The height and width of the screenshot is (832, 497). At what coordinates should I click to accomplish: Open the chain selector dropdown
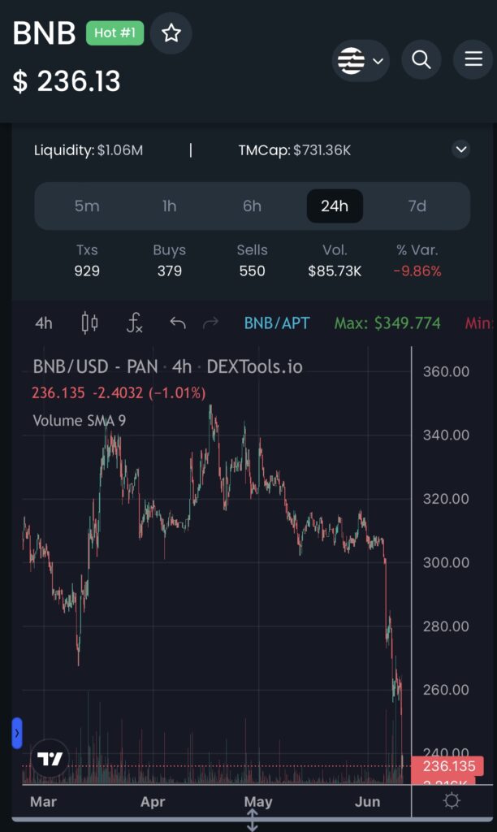[x=361, y=60]
